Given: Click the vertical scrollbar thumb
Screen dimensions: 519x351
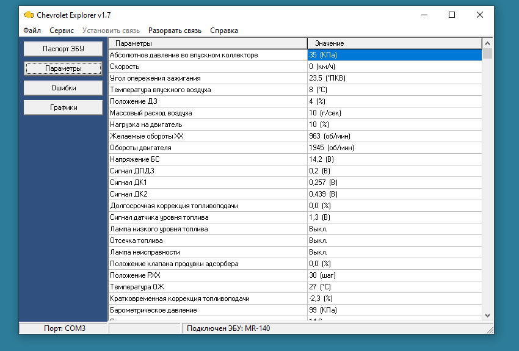Looking at the screenshot, I should tap(487, 54).
